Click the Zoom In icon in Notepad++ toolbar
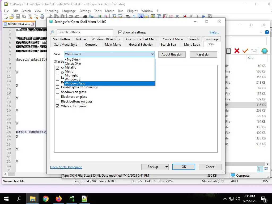 click(x=99, y=16)
